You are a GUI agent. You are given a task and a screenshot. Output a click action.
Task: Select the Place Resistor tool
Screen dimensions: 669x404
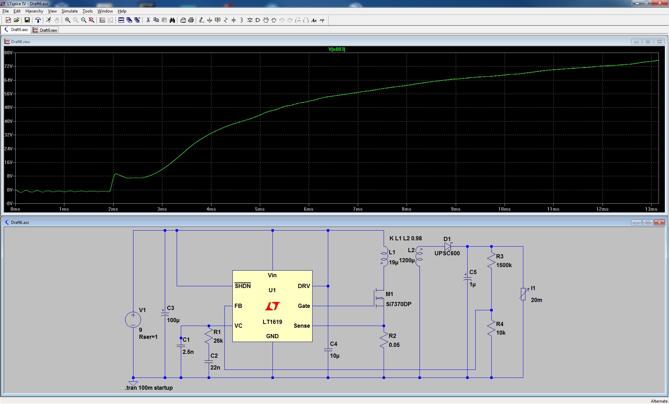point(226,20)
